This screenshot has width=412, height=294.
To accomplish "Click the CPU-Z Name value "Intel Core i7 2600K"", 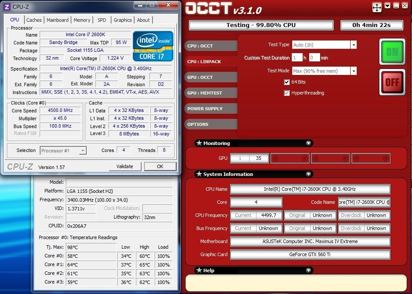I will tap(85, 34).
